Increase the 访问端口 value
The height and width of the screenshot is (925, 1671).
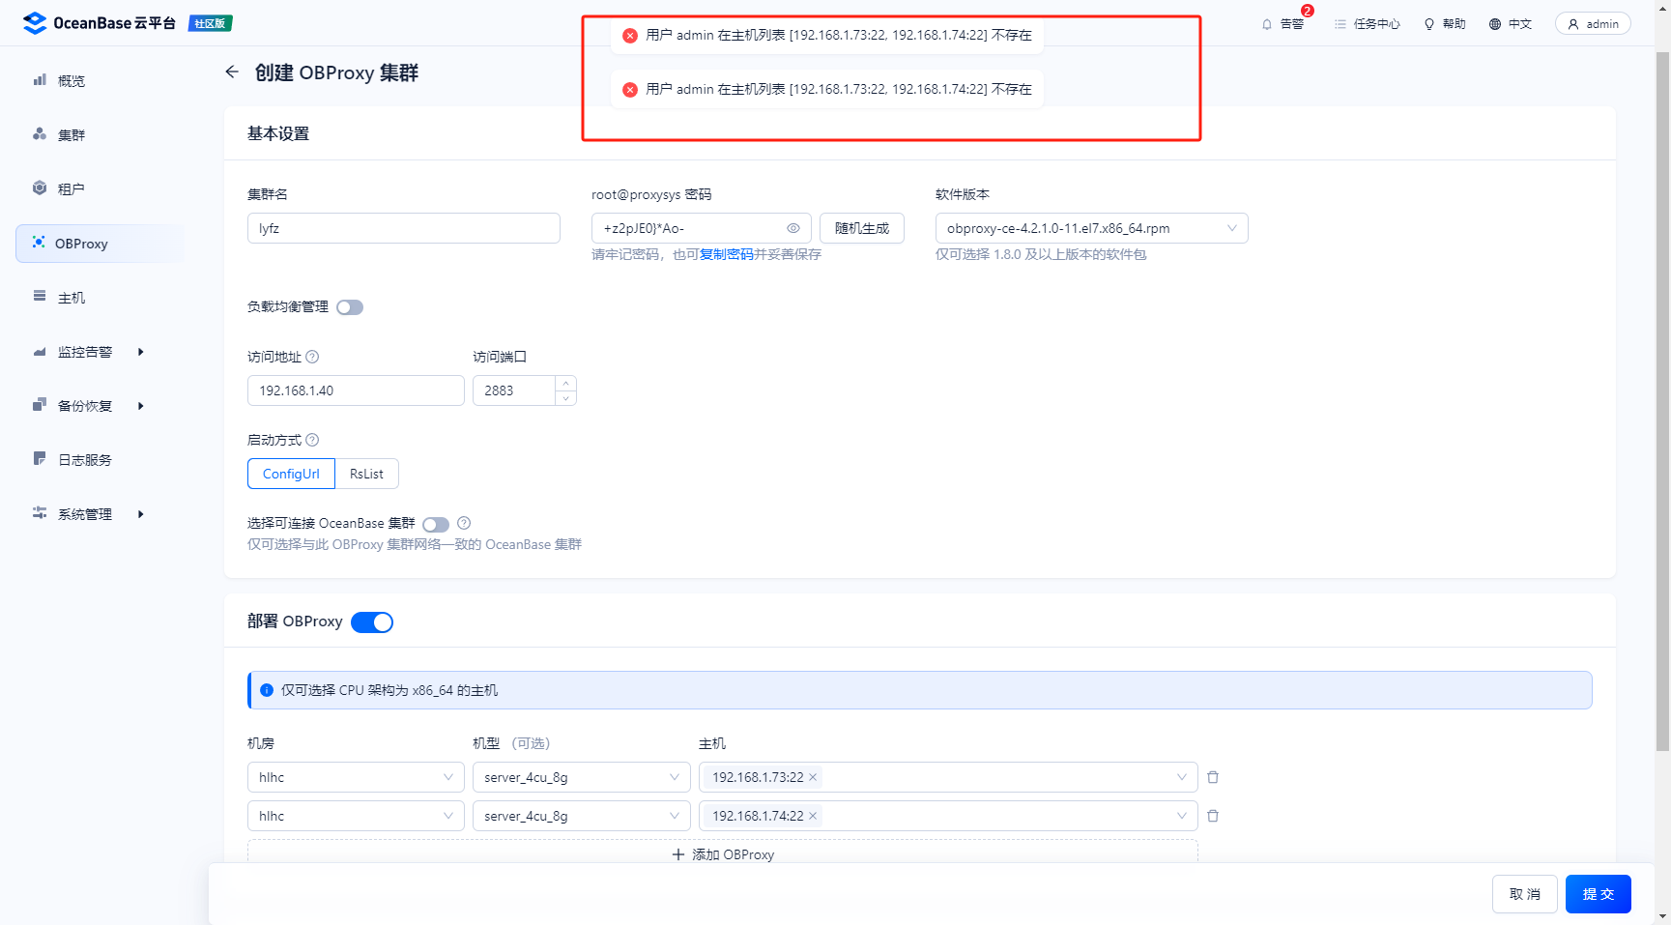(566, 384)
